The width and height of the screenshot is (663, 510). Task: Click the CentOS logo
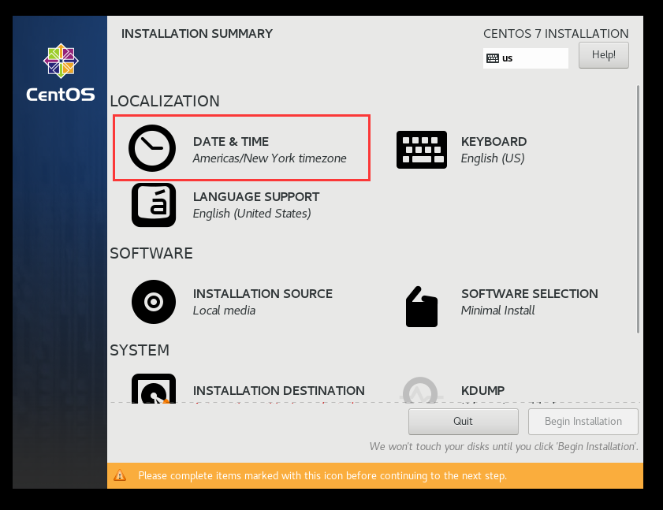tap(61, 73)
